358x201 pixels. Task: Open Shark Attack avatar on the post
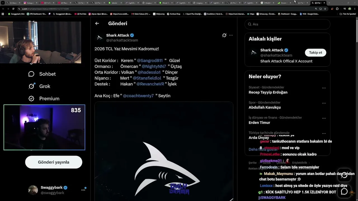tap(99, 38)
